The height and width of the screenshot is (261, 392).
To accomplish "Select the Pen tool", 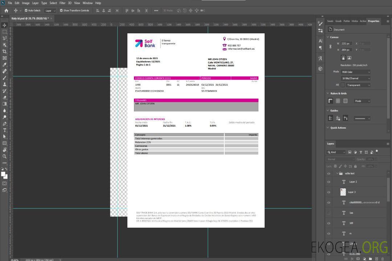I will [x=4, y=124].
